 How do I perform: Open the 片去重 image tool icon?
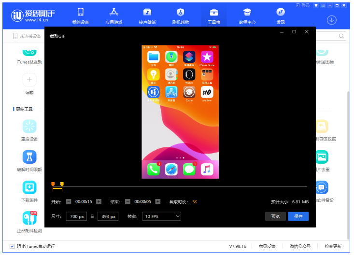tap(322, 157)
